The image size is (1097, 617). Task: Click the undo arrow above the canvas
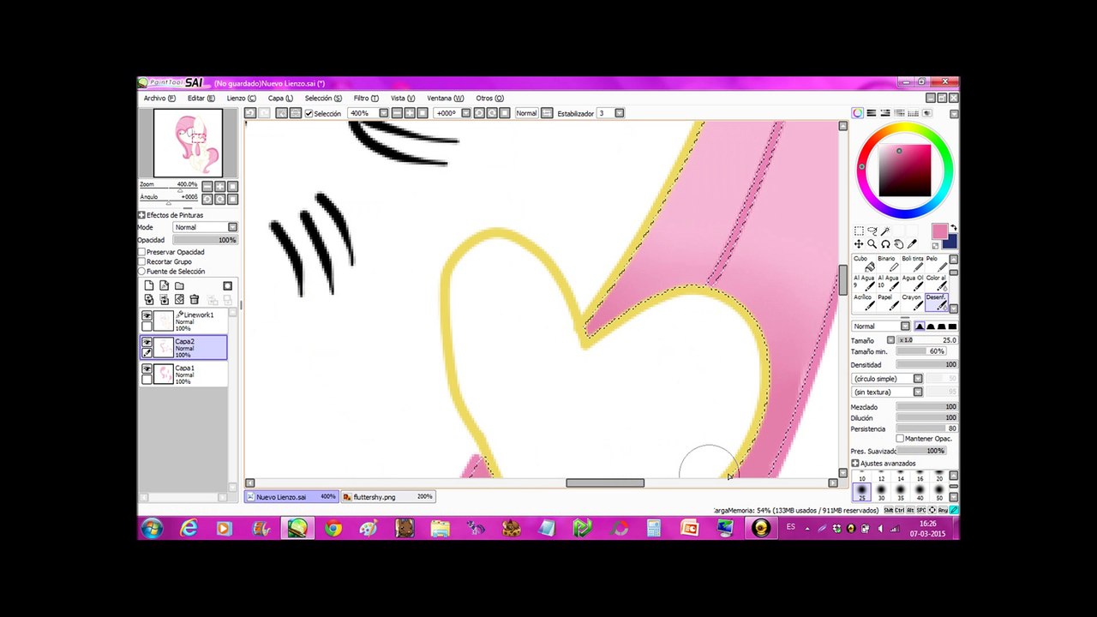pos(249,113)
